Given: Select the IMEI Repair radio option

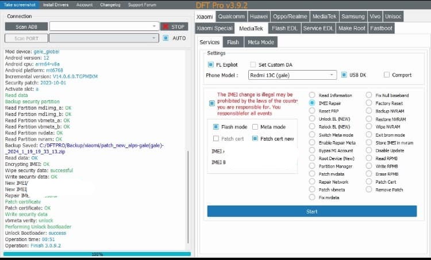Looking at the screenshot, I should pyautogui.click(x=312, y=103).
